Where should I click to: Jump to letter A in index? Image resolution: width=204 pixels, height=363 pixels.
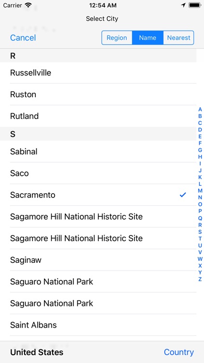[x=200, y=109]
